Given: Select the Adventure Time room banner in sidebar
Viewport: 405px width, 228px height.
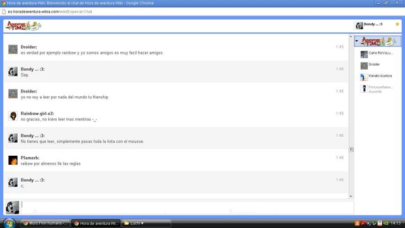Looking at the screenshot, I should coord(378,41).
